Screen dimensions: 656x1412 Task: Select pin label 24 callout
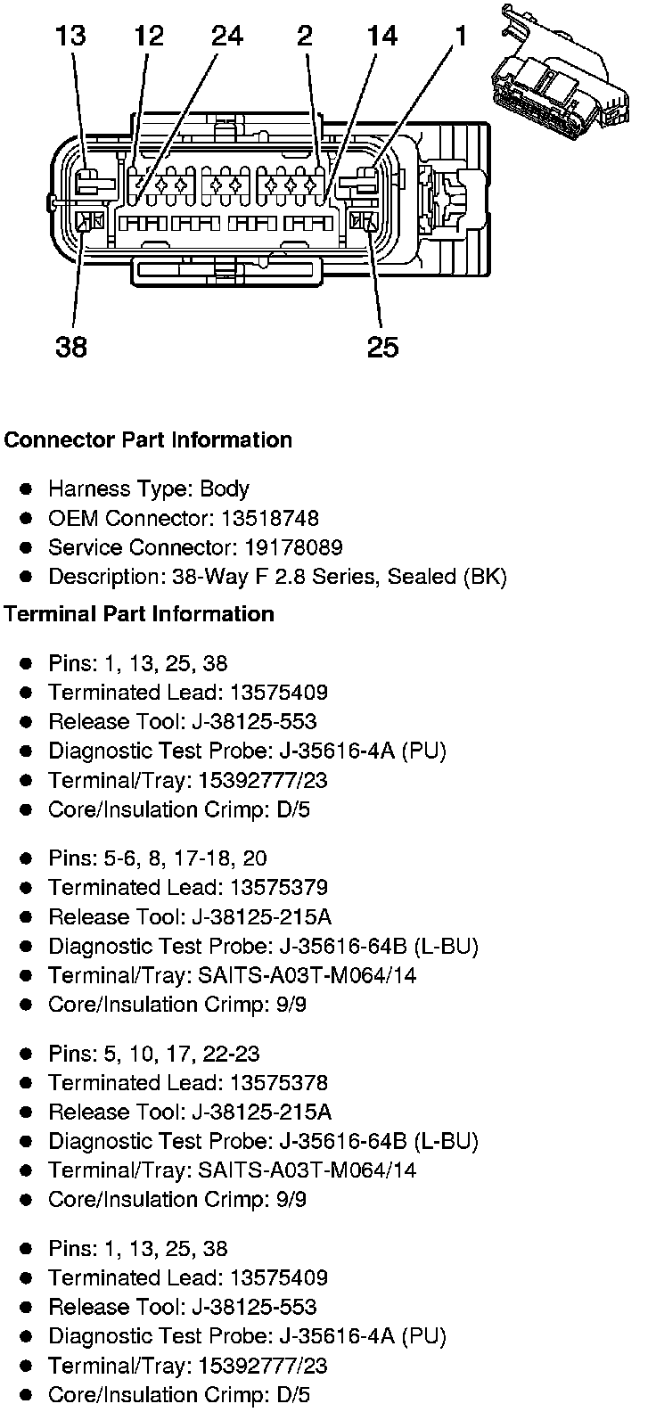tap(227, 37)
